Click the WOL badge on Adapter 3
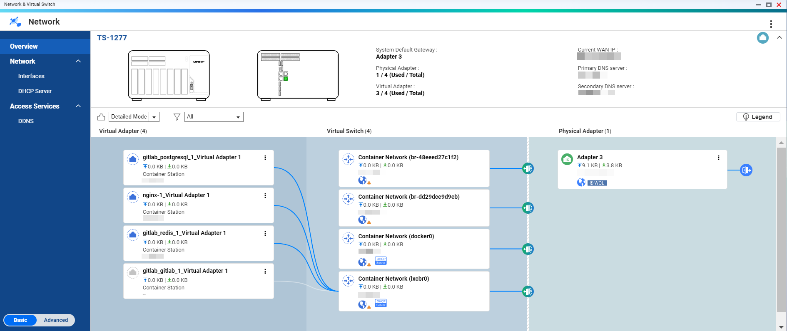 click(x=597, y=183)
